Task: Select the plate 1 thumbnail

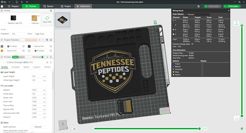Action: pos(63,20)
